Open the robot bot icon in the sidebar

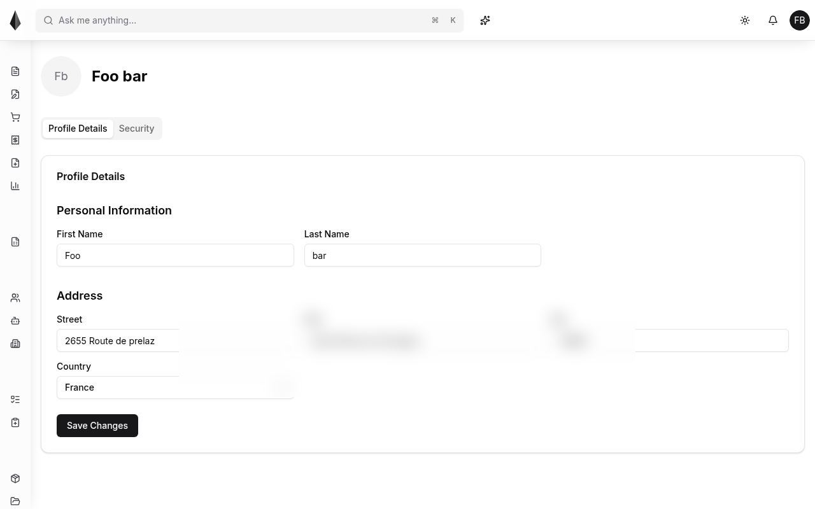click(x=15, y=321)
